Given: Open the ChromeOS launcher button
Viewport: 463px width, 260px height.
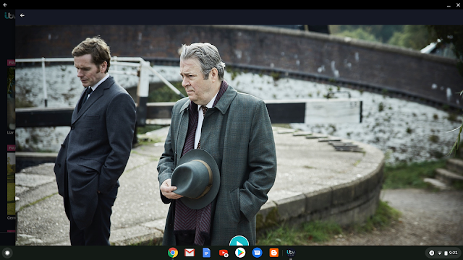Looking at the screenshot, I should (x=7, y=253).
